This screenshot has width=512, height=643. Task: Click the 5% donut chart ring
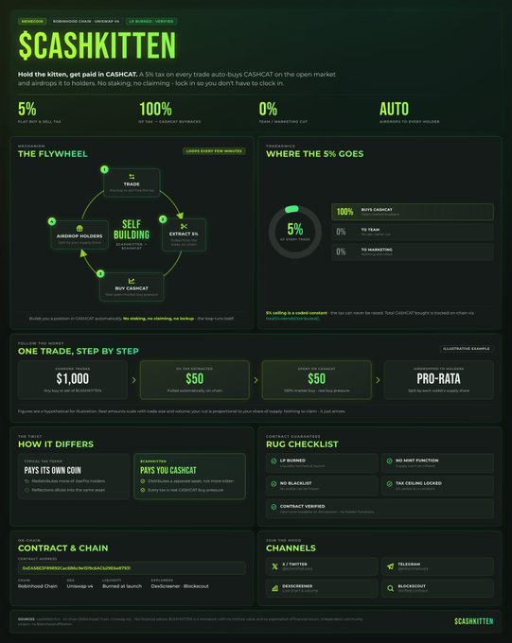point(294,232)
